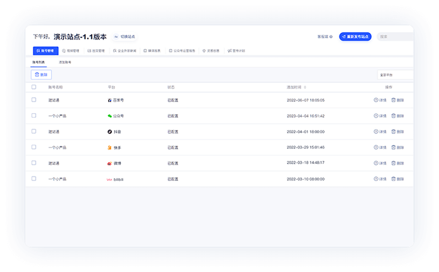The image size is (439, 272).
Task: Check the box for the bilibili row
Action: [x=34, y=179]
